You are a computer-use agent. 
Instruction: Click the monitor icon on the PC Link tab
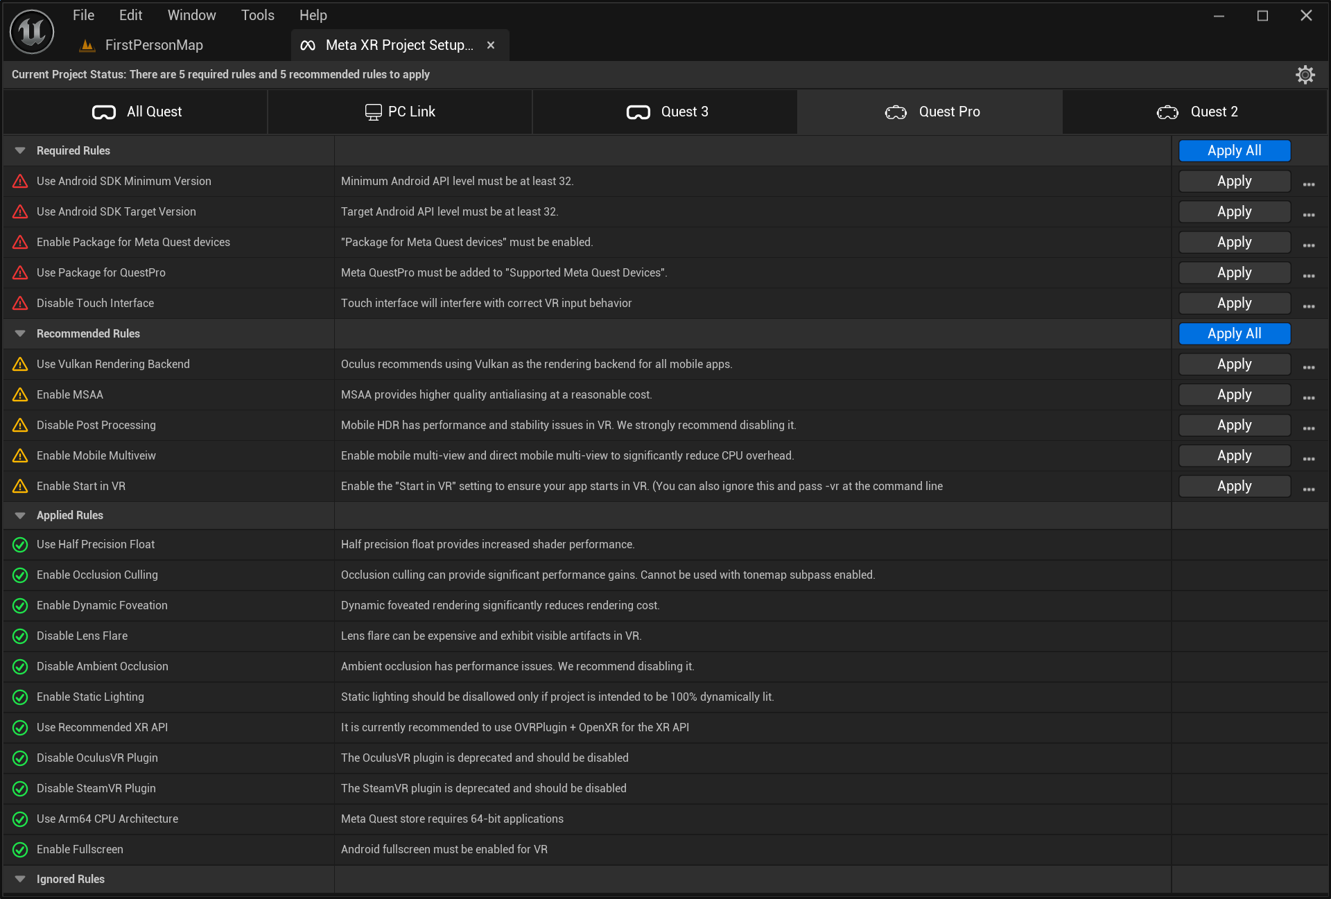pos(373,111)
